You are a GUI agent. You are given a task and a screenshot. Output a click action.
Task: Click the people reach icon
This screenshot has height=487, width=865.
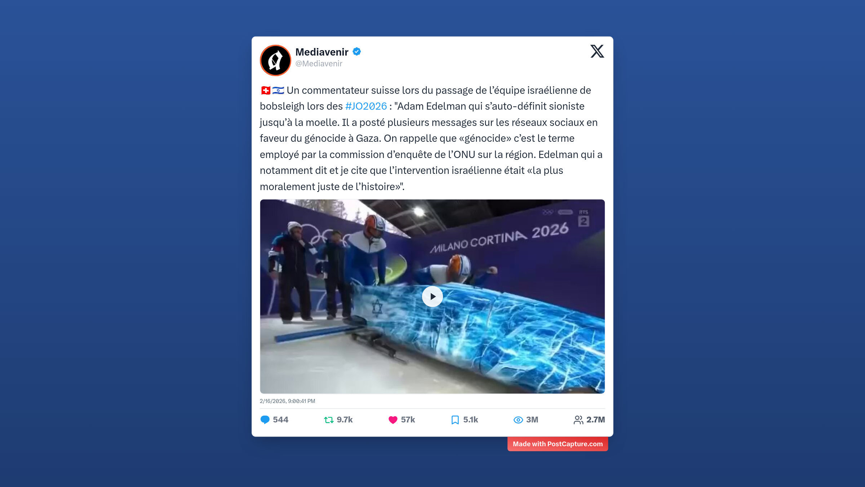point(578,420)
